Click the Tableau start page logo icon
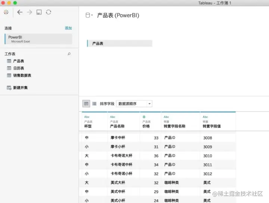 pyautogui.click(x=6, y=12)
